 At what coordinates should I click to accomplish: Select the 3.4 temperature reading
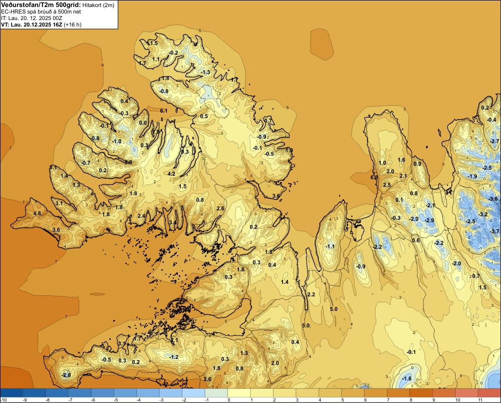pyautogui.click(x=172, y=222)
